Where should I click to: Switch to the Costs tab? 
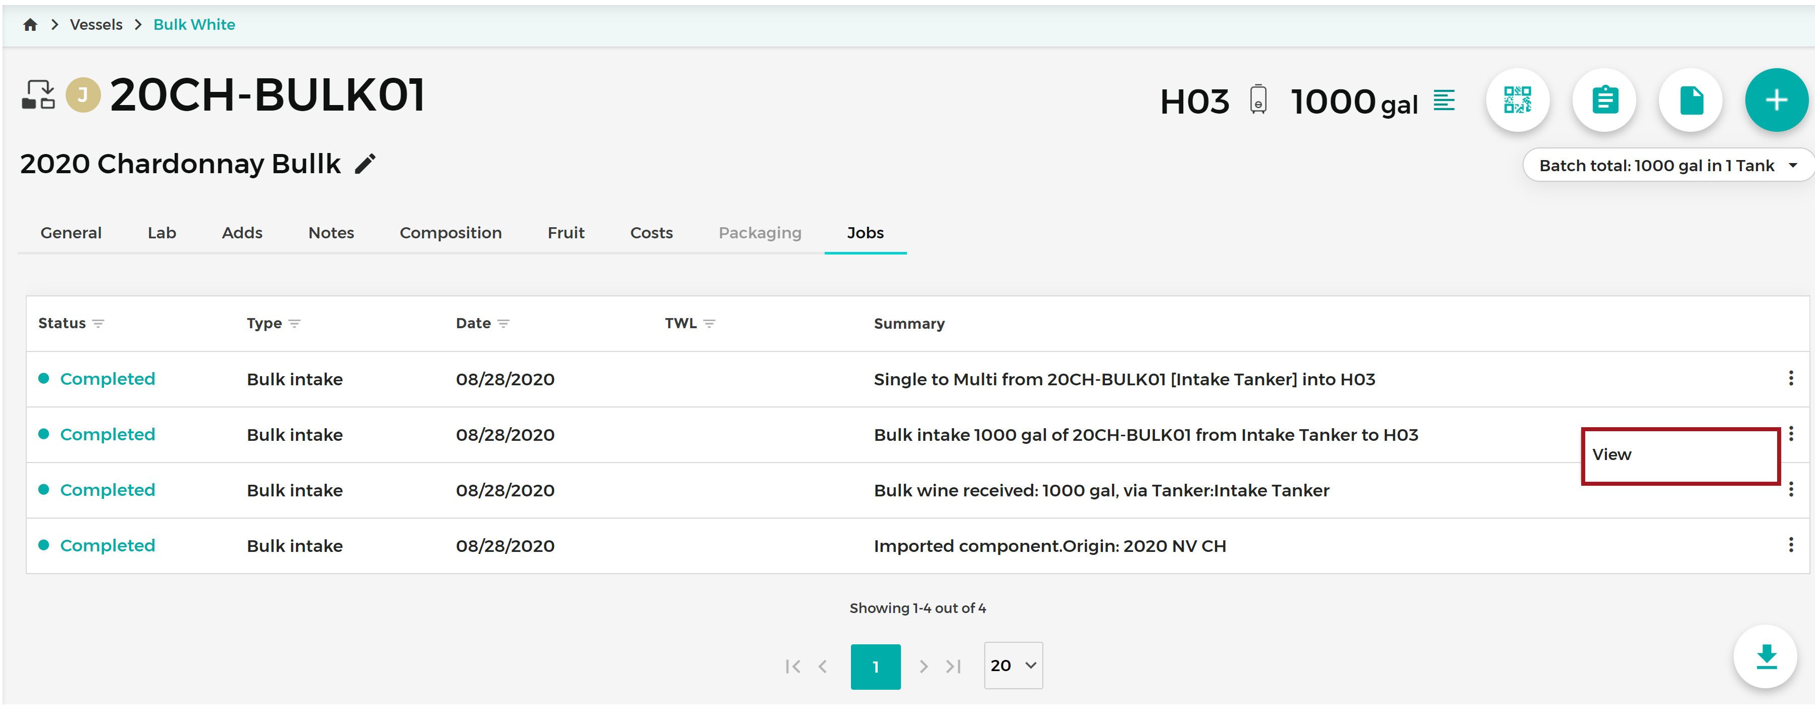(651, 233)
